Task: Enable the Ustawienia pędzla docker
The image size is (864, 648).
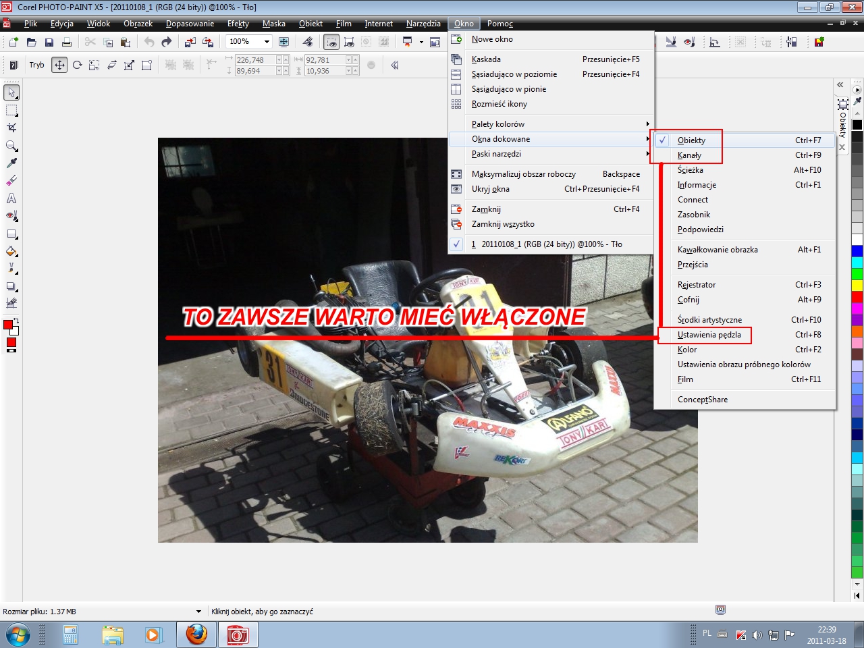Action: [709, 335]
